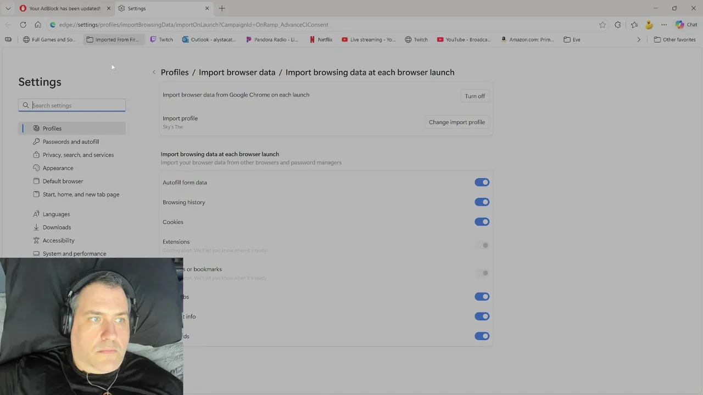
Task: Close the AdBlock updated tab
Action: pyautogui.click(x=108, y=8)
